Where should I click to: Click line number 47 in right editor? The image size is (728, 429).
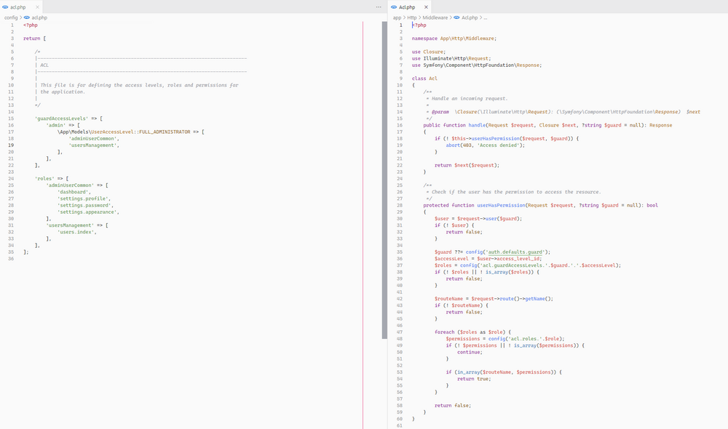(x=399, y=332)
